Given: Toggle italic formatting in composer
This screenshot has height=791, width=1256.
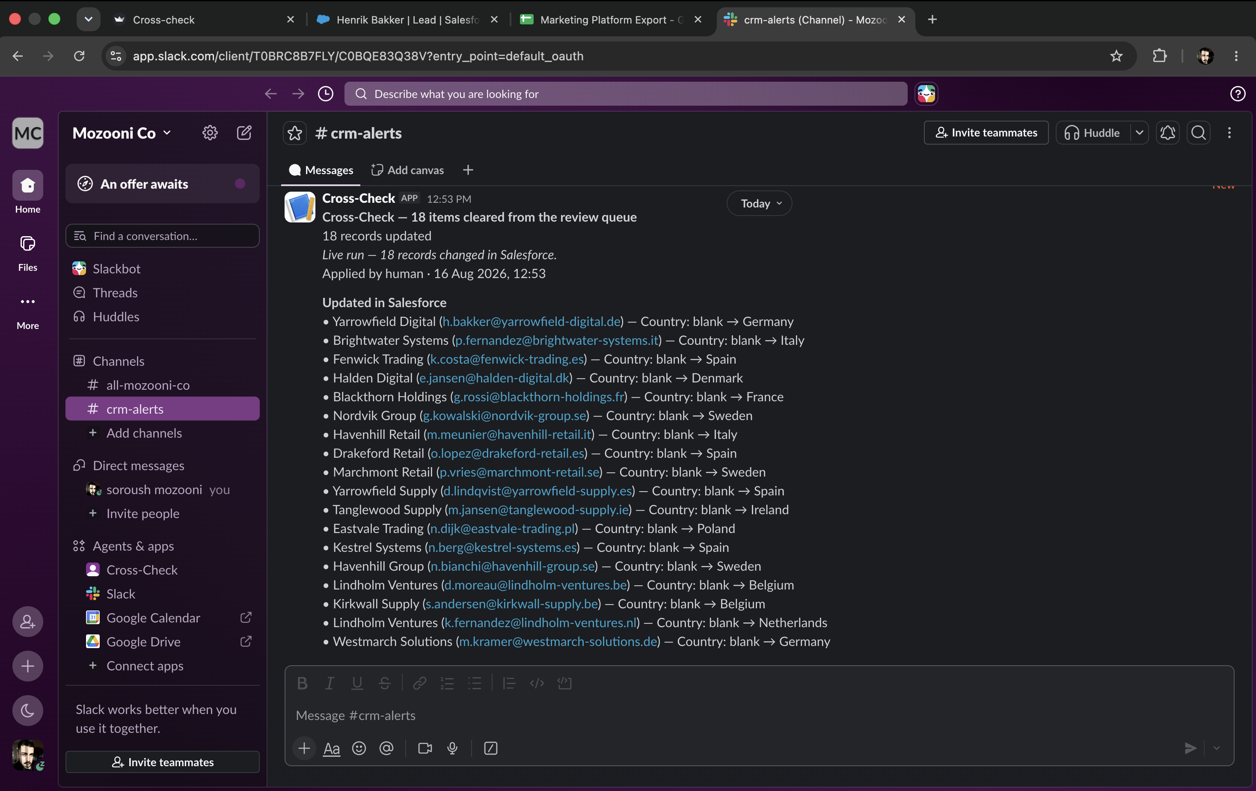Looking at the screenshot, I should (x=330, y=683).
